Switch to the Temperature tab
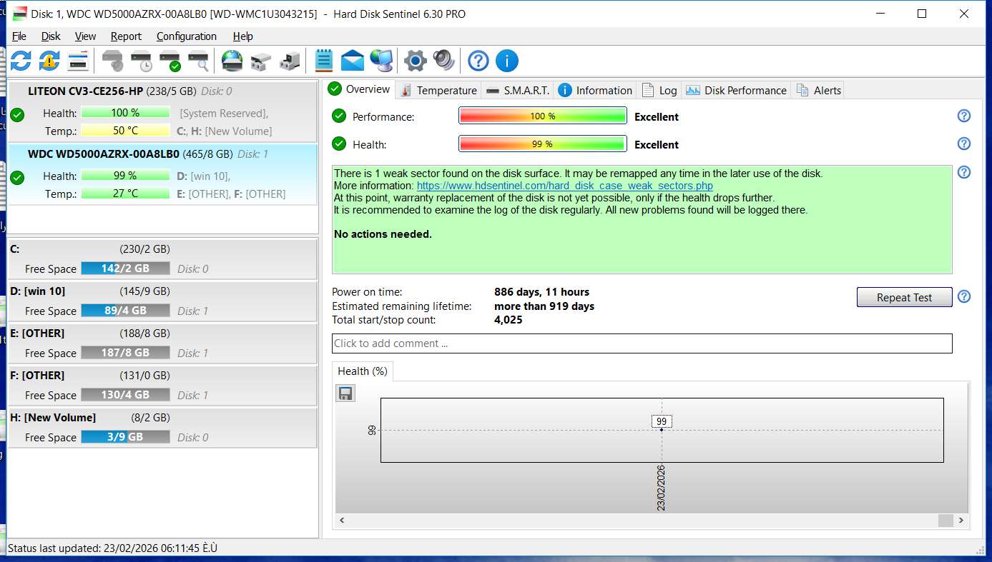 point(438,90)
